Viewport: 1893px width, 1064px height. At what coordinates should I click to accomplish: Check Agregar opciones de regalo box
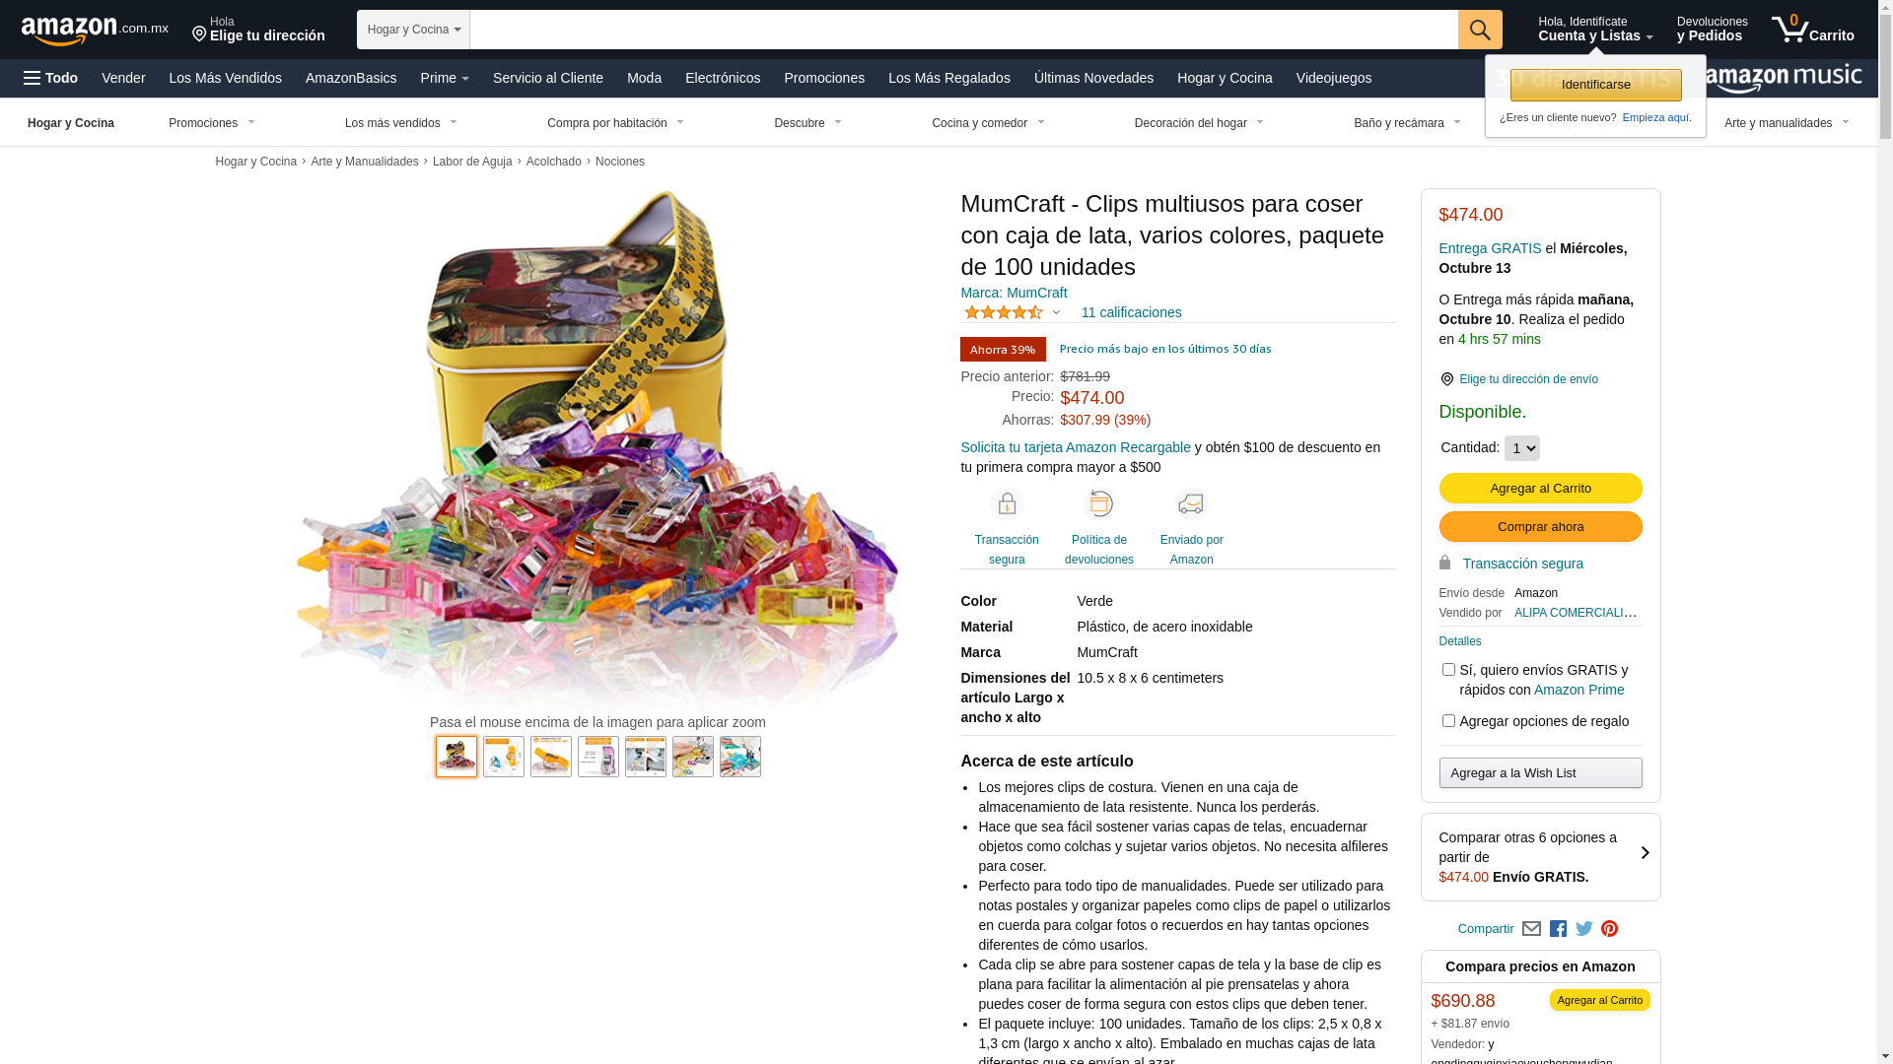tap(1448, 721)
